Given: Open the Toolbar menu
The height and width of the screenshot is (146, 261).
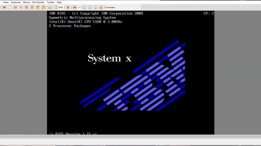Looking at the screenshot, I should coord(51,2).
